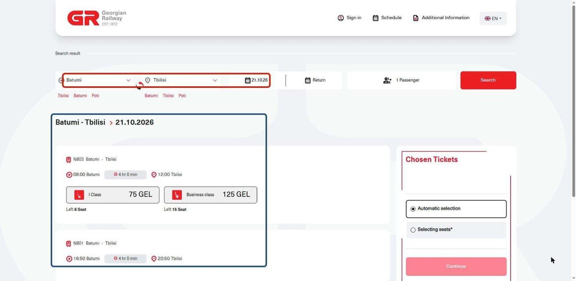Select Business class 125 GEL ticket
This screenshot has width=576, height=281.
pyautogui.click(x=211, y=195)
